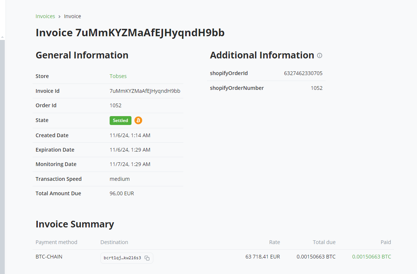The width and height of the screenshot is (417, 274).
Task: Click the Created Date value 11/6/24, 1:14 AM
Action: 130,135
